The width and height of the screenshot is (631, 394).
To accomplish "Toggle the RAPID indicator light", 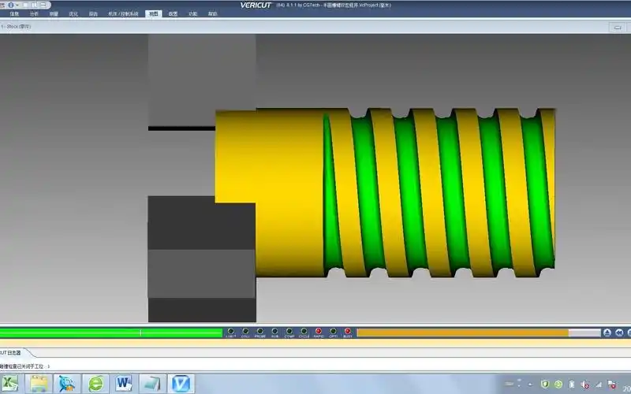I will [x=319, y=331].
